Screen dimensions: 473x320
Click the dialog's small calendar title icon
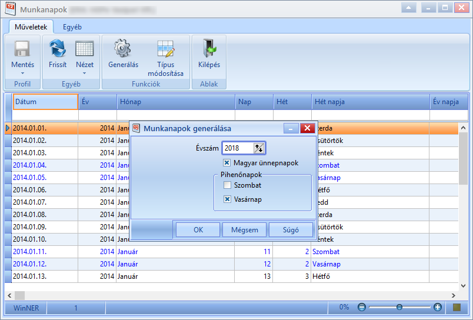click(x=136, y=128)
